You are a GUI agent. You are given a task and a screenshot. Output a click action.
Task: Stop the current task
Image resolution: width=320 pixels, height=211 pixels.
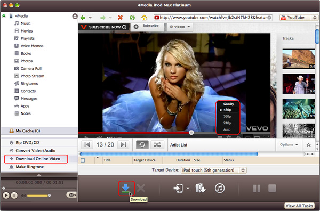(272, 189)
